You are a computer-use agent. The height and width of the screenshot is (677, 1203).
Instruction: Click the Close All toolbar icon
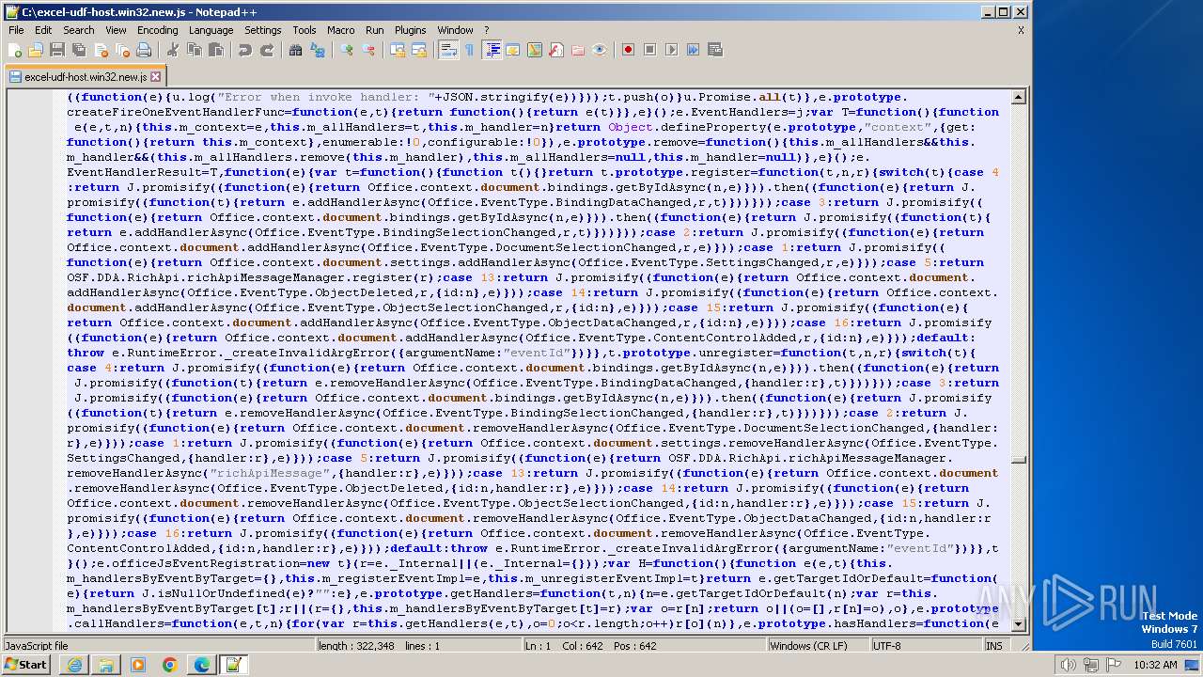pos(121,50)
